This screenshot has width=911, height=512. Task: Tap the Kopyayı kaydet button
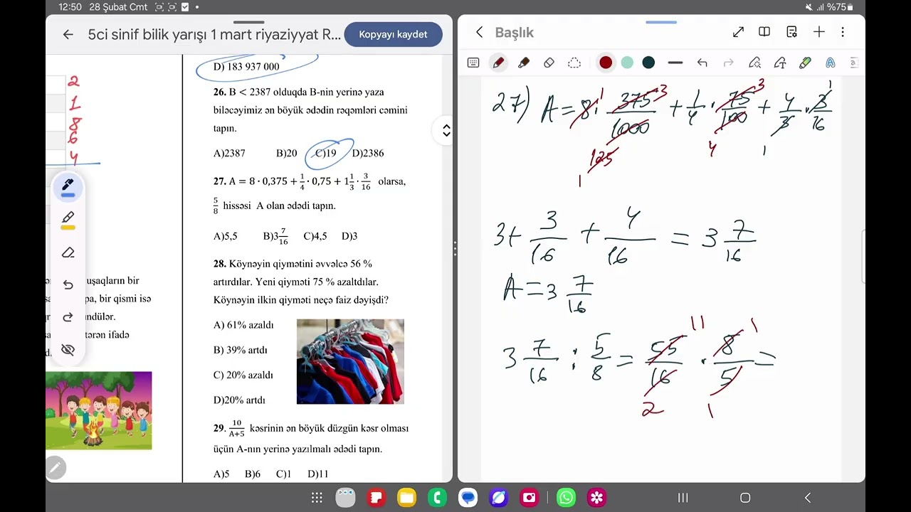[x=393, y=34]
